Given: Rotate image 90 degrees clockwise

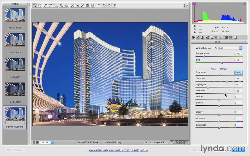Looking at the screenshot, I should [109, 5].
